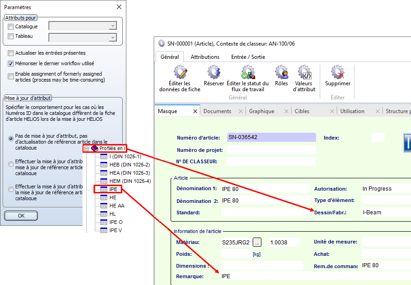Select the HL table icon
Image resolution: width=411 pixels, height=285 pixels.
point(104,214)
